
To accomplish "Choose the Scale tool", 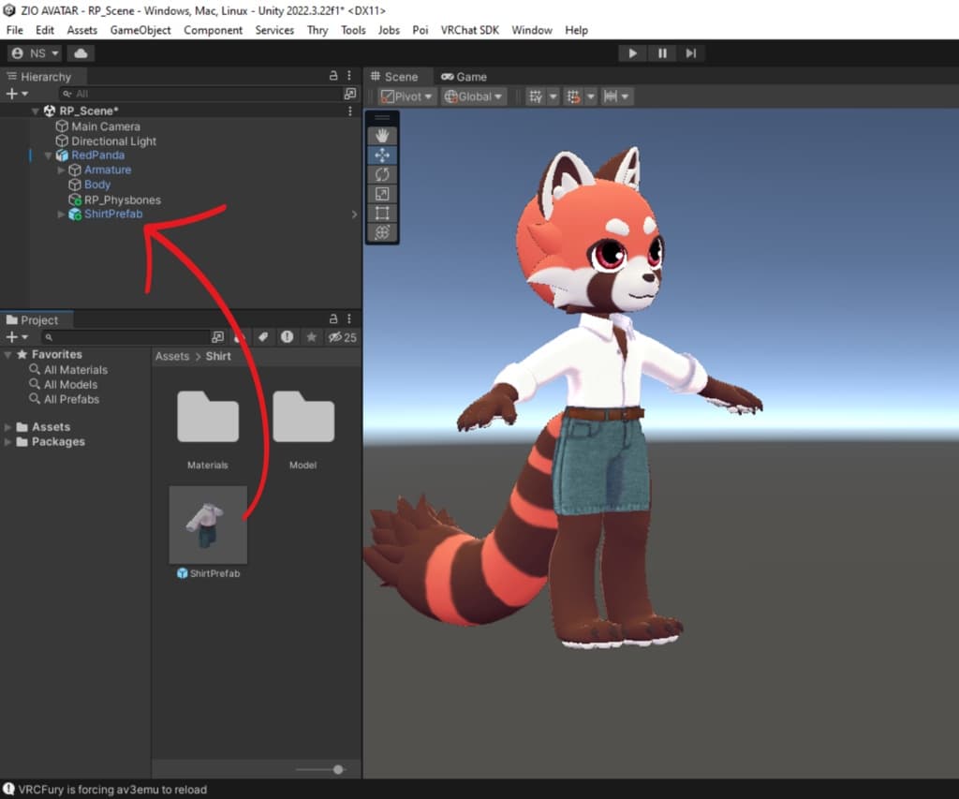I will click(x=382, y=194).
